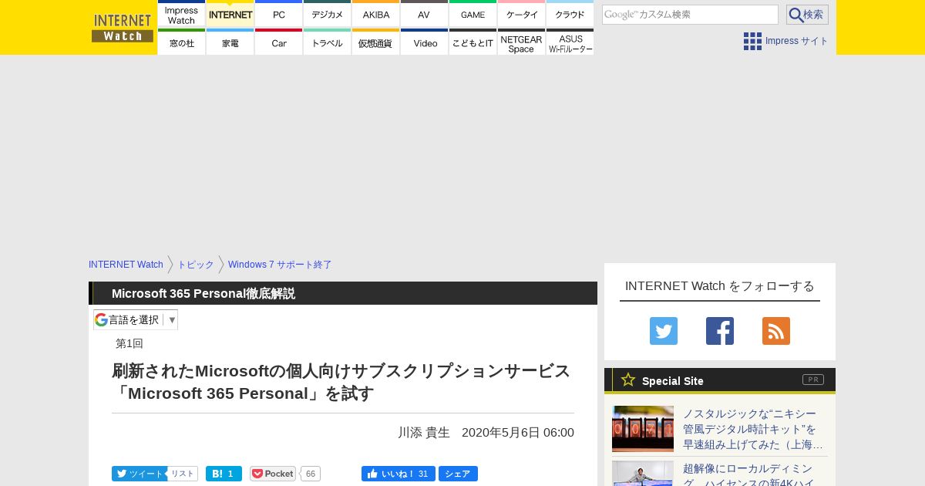This screenshot has width=925, height=486.
Task: Click the Impress sites grid icon
Action: tap(752, 41)
